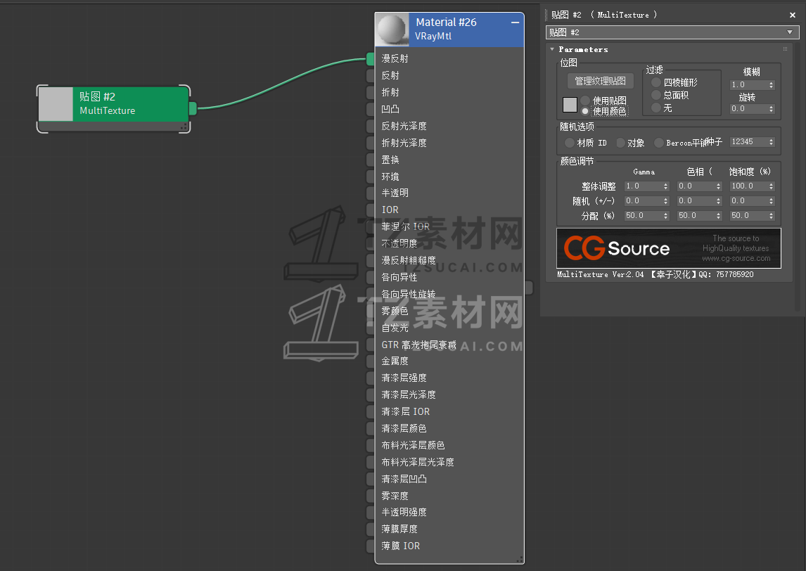Click the 随机 色相 spinner arrows
Image resolution: width=806 pixels, height=571 pixels.
click(x=719, y=201)
